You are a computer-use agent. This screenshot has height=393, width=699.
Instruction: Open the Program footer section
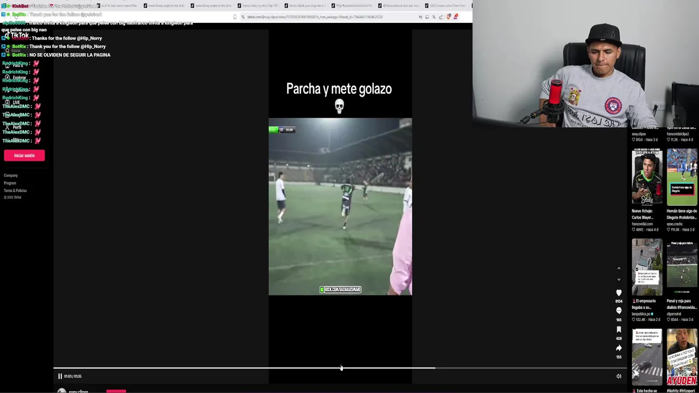click(10, 183)
